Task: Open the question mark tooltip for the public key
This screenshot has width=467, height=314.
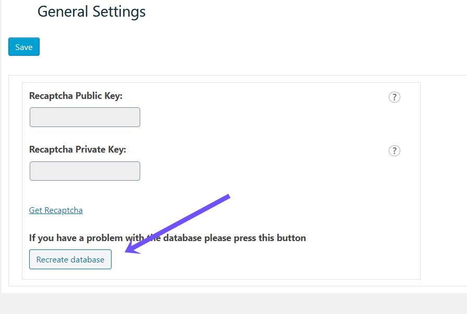Action: click(395, 97)
